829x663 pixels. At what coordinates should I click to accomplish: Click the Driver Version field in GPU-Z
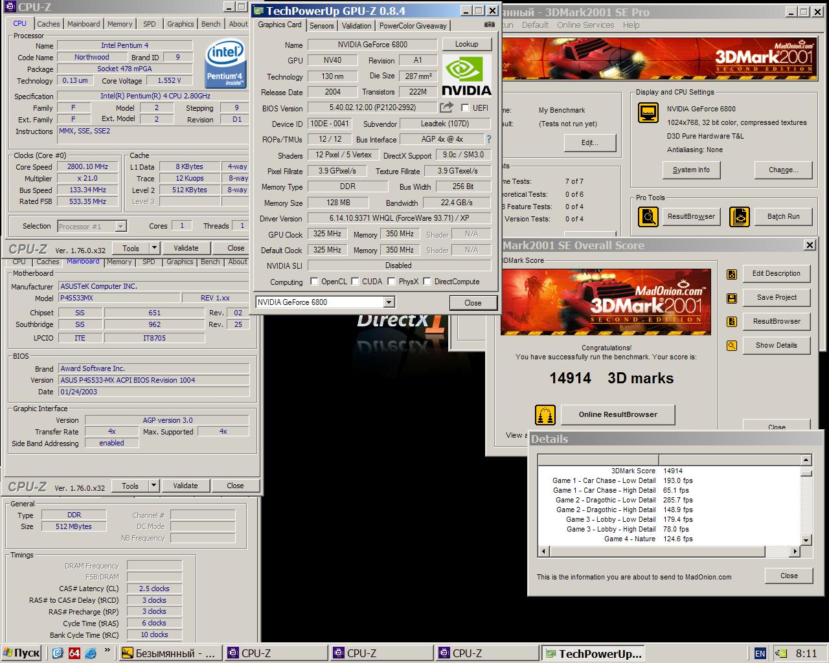pos(399,218)
